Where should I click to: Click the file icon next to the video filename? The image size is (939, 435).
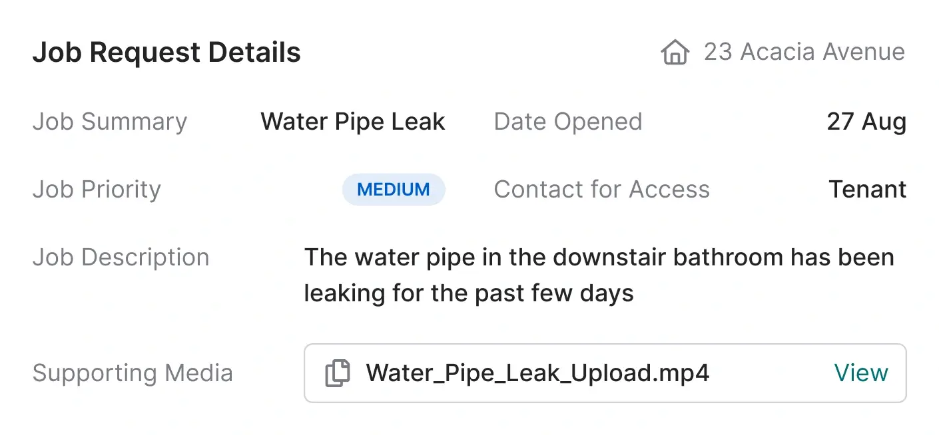(x=337, y=373)
